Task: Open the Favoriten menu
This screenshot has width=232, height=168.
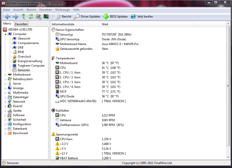Action: (45, 10)
